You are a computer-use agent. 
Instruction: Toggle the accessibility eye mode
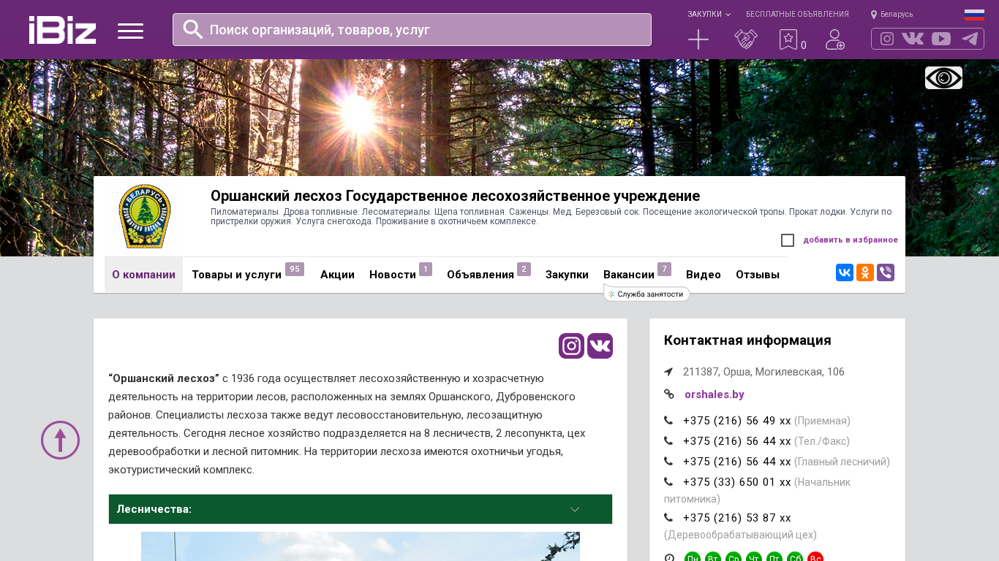pos(943,77)
